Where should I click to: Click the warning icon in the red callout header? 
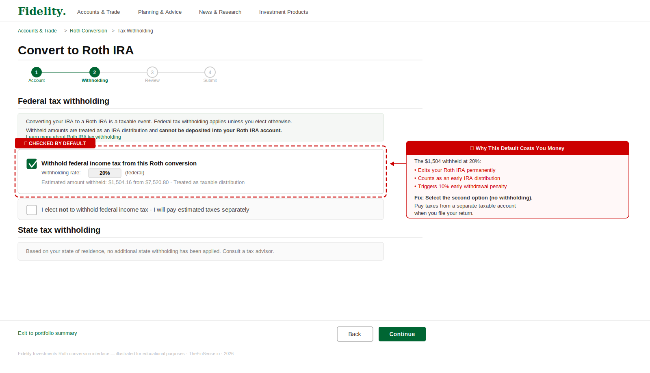(471, 148)
